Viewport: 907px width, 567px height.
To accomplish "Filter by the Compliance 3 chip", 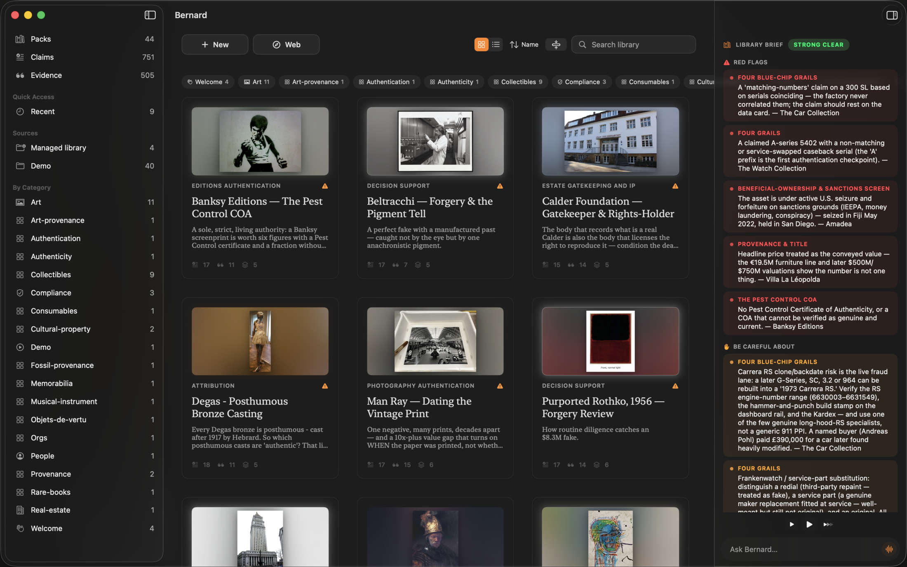I will (582, 82).
